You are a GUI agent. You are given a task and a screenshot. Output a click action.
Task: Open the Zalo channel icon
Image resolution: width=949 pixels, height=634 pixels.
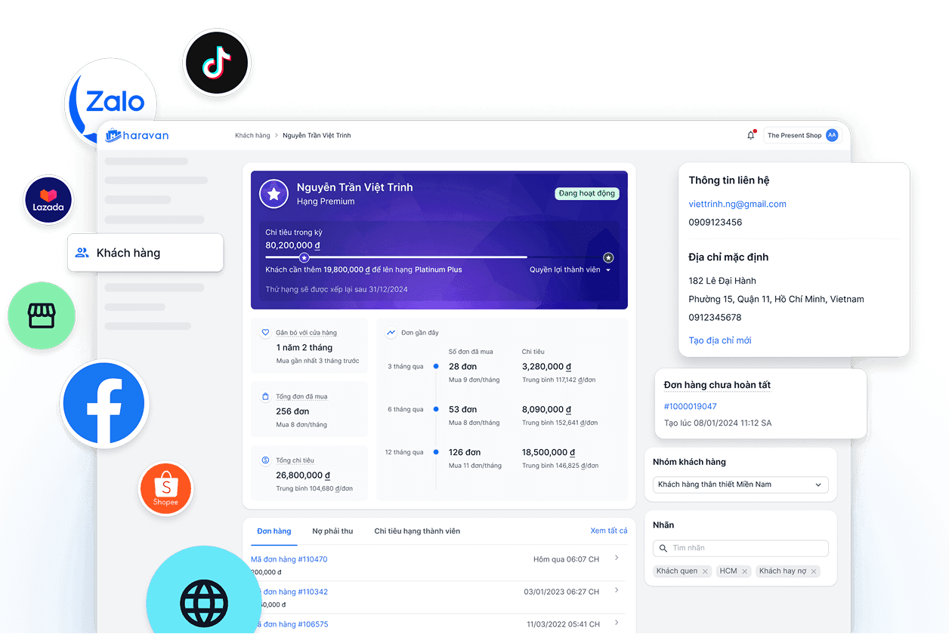(113, 102)
